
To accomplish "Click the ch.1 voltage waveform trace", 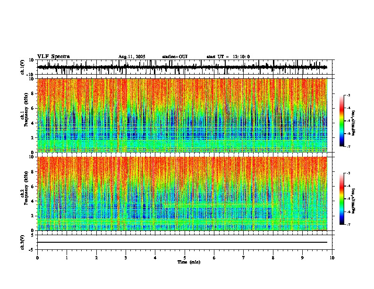I will (x=182, y=67).
